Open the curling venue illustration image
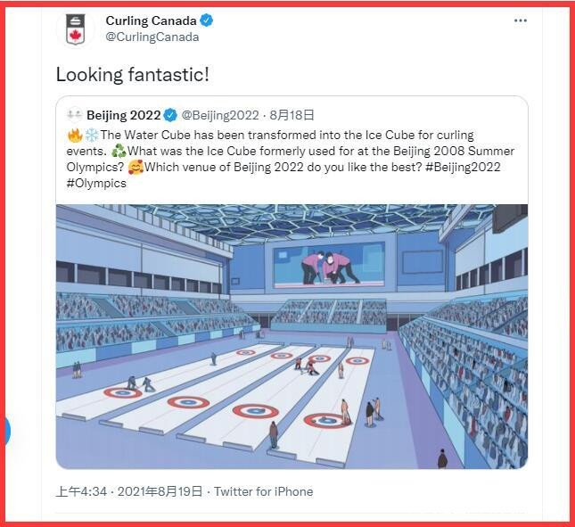 coord(292,336)
